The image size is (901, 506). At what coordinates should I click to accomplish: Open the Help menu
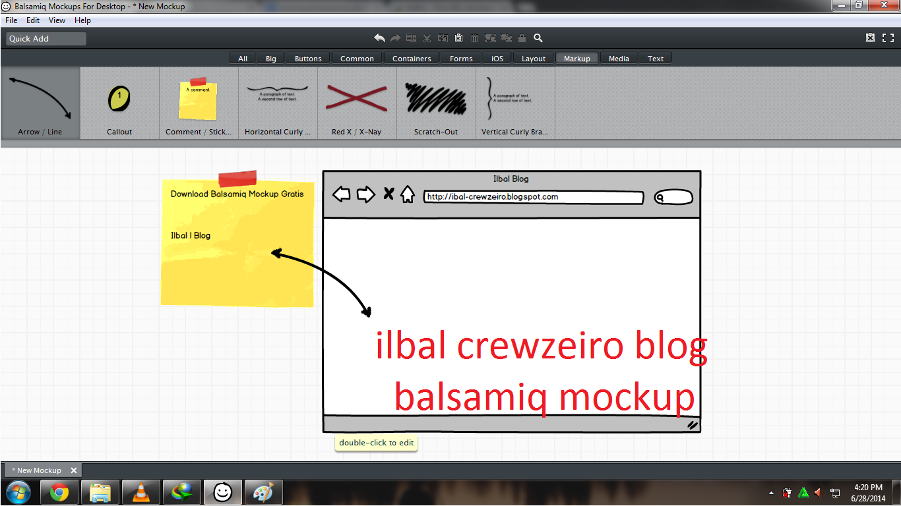coord(82,20)
